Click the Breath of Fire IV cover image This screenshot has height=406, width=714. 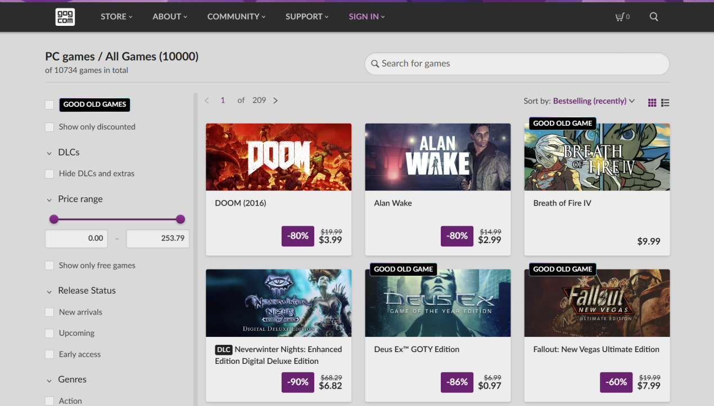(597, 157)
